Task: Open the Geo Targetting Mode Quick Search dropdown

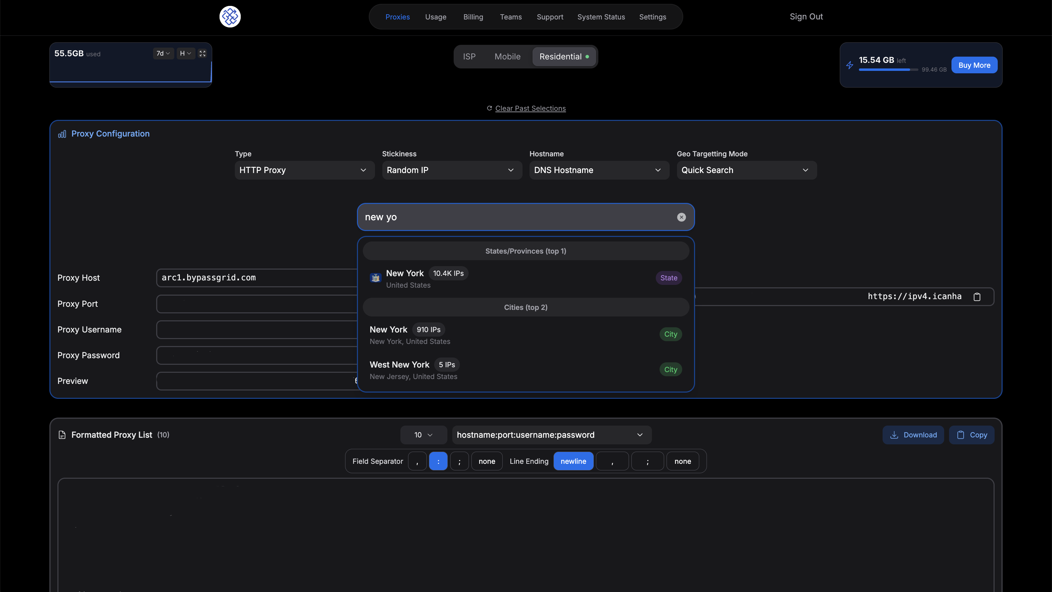Action: pos(746,171)
